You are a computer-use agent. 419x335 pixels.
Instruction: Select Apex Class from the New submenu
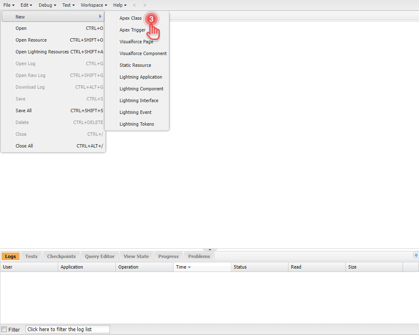pos(131,18)
